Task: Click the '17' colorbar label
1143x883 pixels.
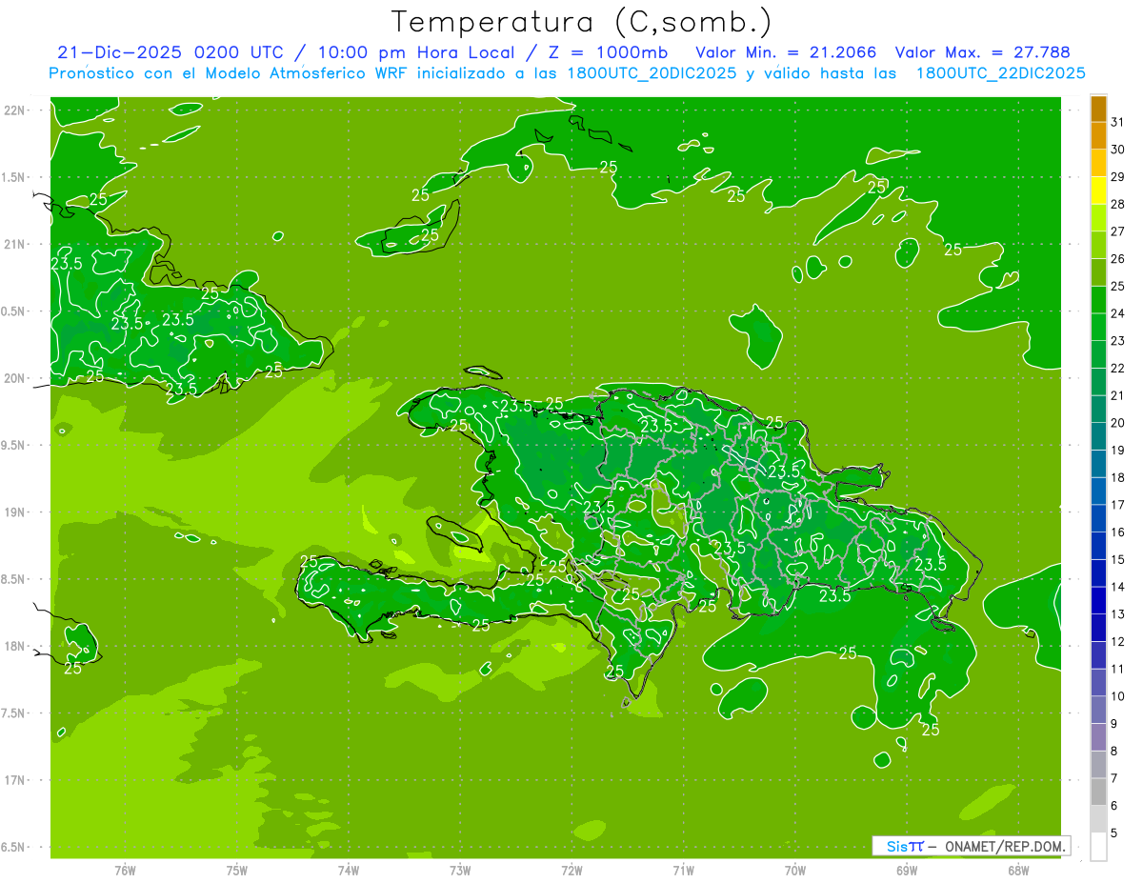Action: 1117,505
